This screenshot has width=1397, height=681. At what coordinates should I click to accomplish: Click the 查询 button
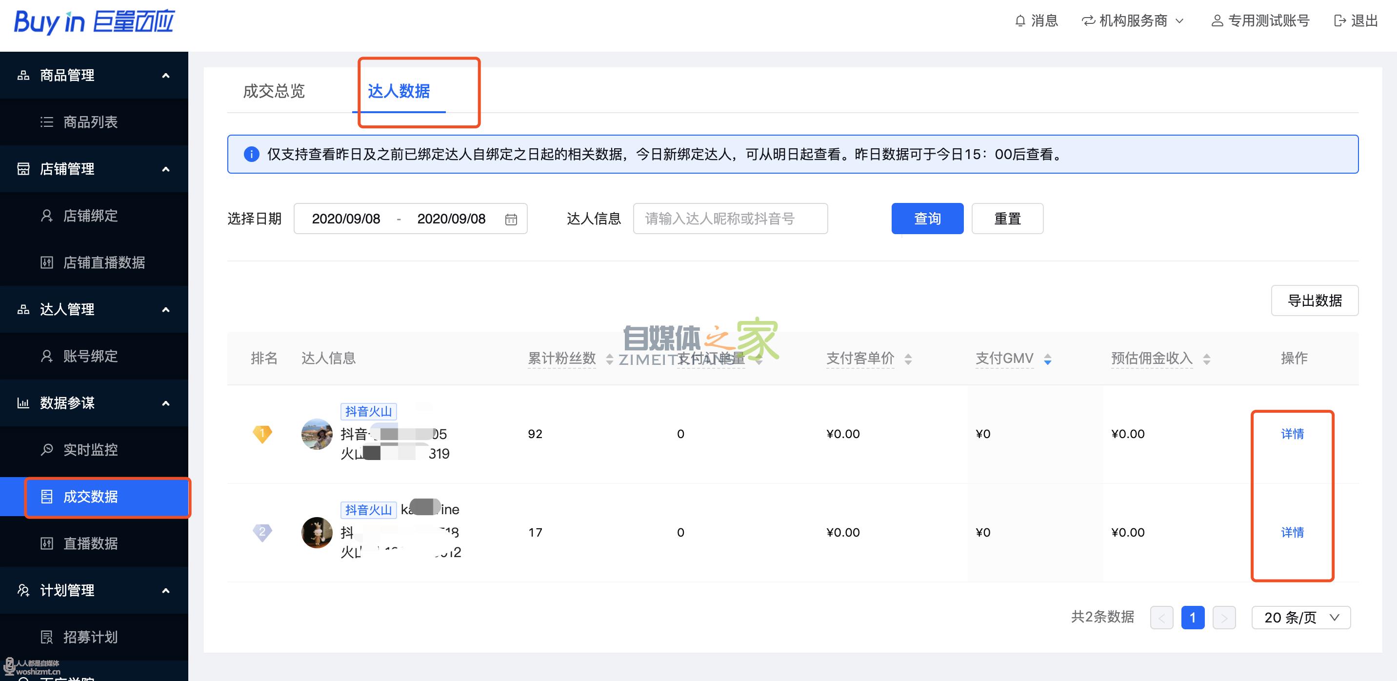point(927,219)
